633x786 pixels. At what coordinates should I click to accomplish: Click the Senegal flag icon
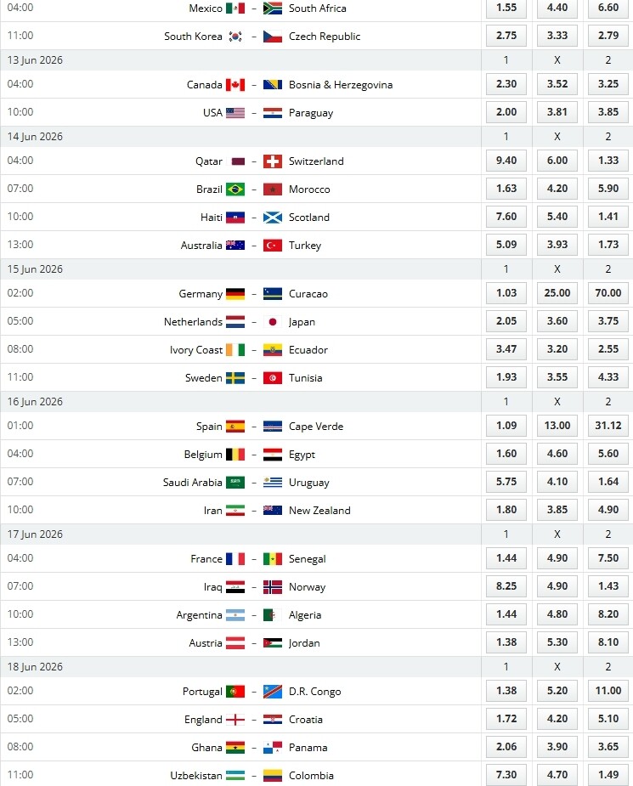point(272,559)
